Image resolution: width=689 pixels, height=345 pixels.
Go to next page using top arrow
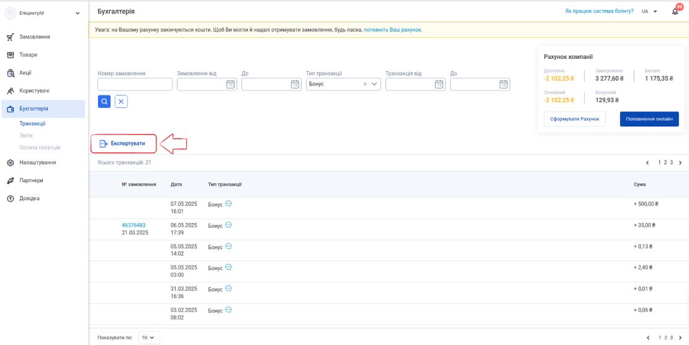click(x=680, y=163)
